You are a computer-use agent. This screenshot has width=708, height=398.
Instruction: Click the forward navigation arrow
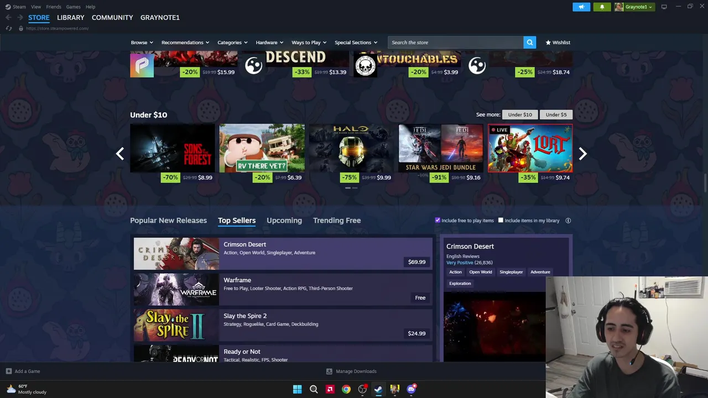pyautogui.click(x=20, y=18)
